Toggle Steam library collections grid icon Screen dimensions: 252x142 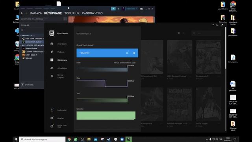click(65, 19)
